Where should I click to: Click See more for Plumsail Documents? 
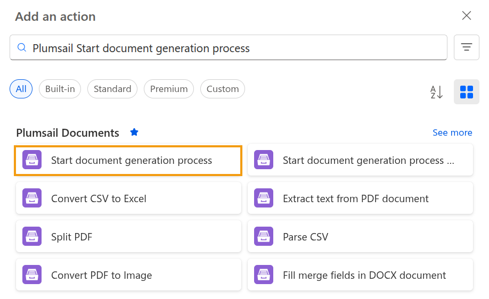(x=452, y=132)
